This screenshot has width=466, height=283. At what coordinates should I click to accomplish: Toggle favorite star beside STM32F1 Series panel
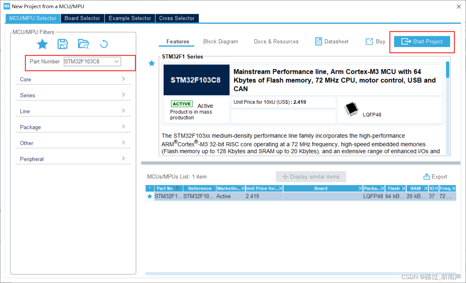(x=152, y=63)
